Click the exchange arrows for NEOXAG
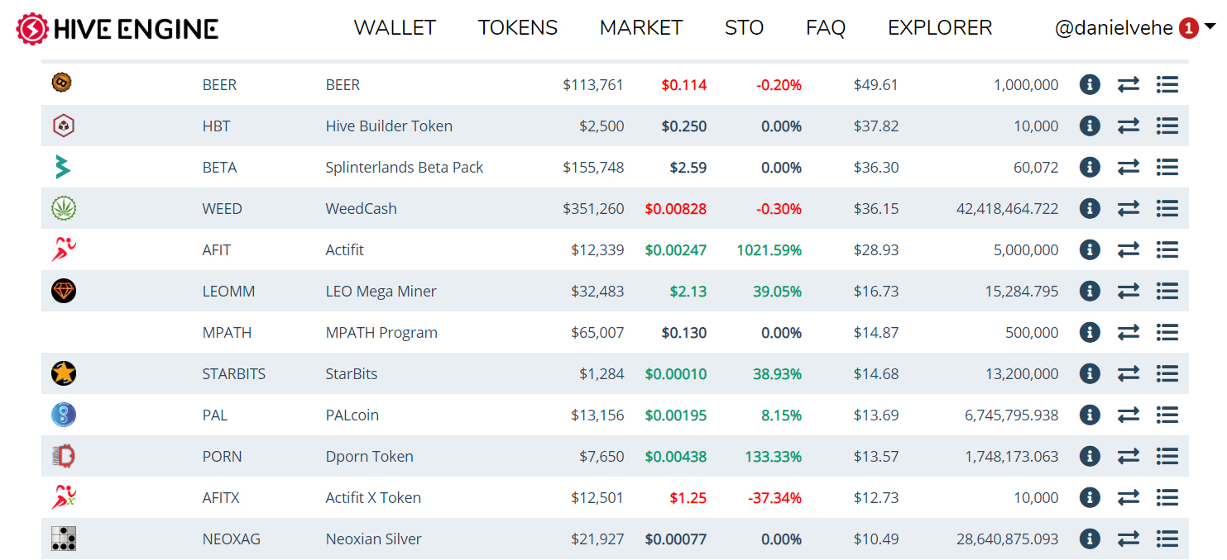Viewport: 1227px width, 560px height. click(x=1129, y=539)
